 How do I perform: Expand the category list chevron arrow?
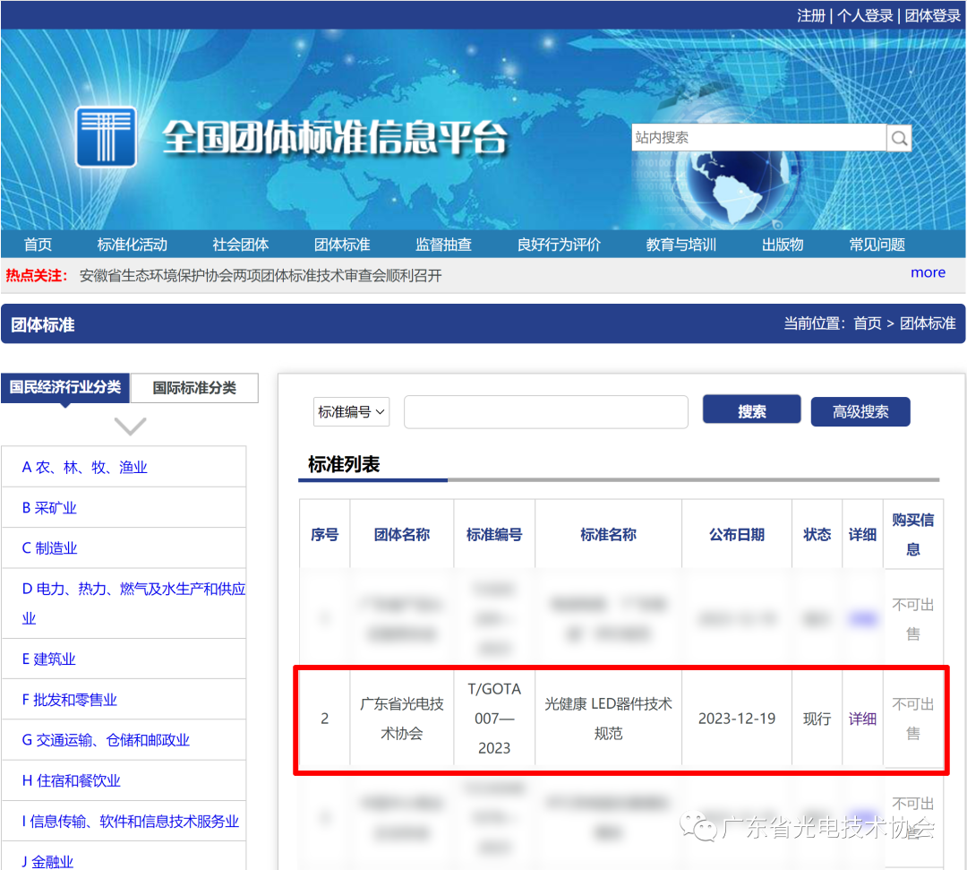tap(130, 426)
